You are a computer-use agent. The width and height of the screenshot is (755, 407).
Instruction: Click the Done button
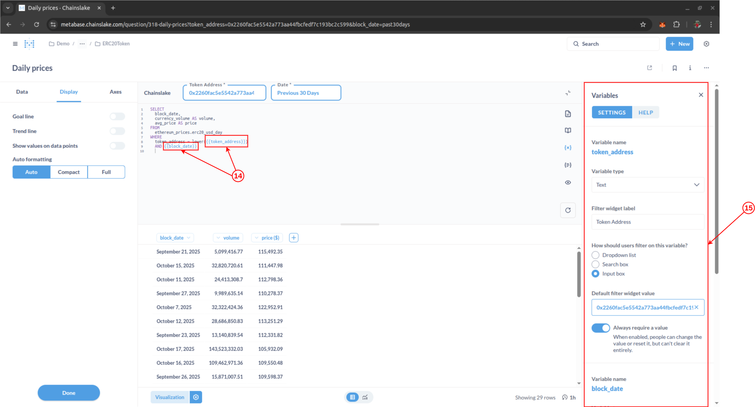coord(68,393)
